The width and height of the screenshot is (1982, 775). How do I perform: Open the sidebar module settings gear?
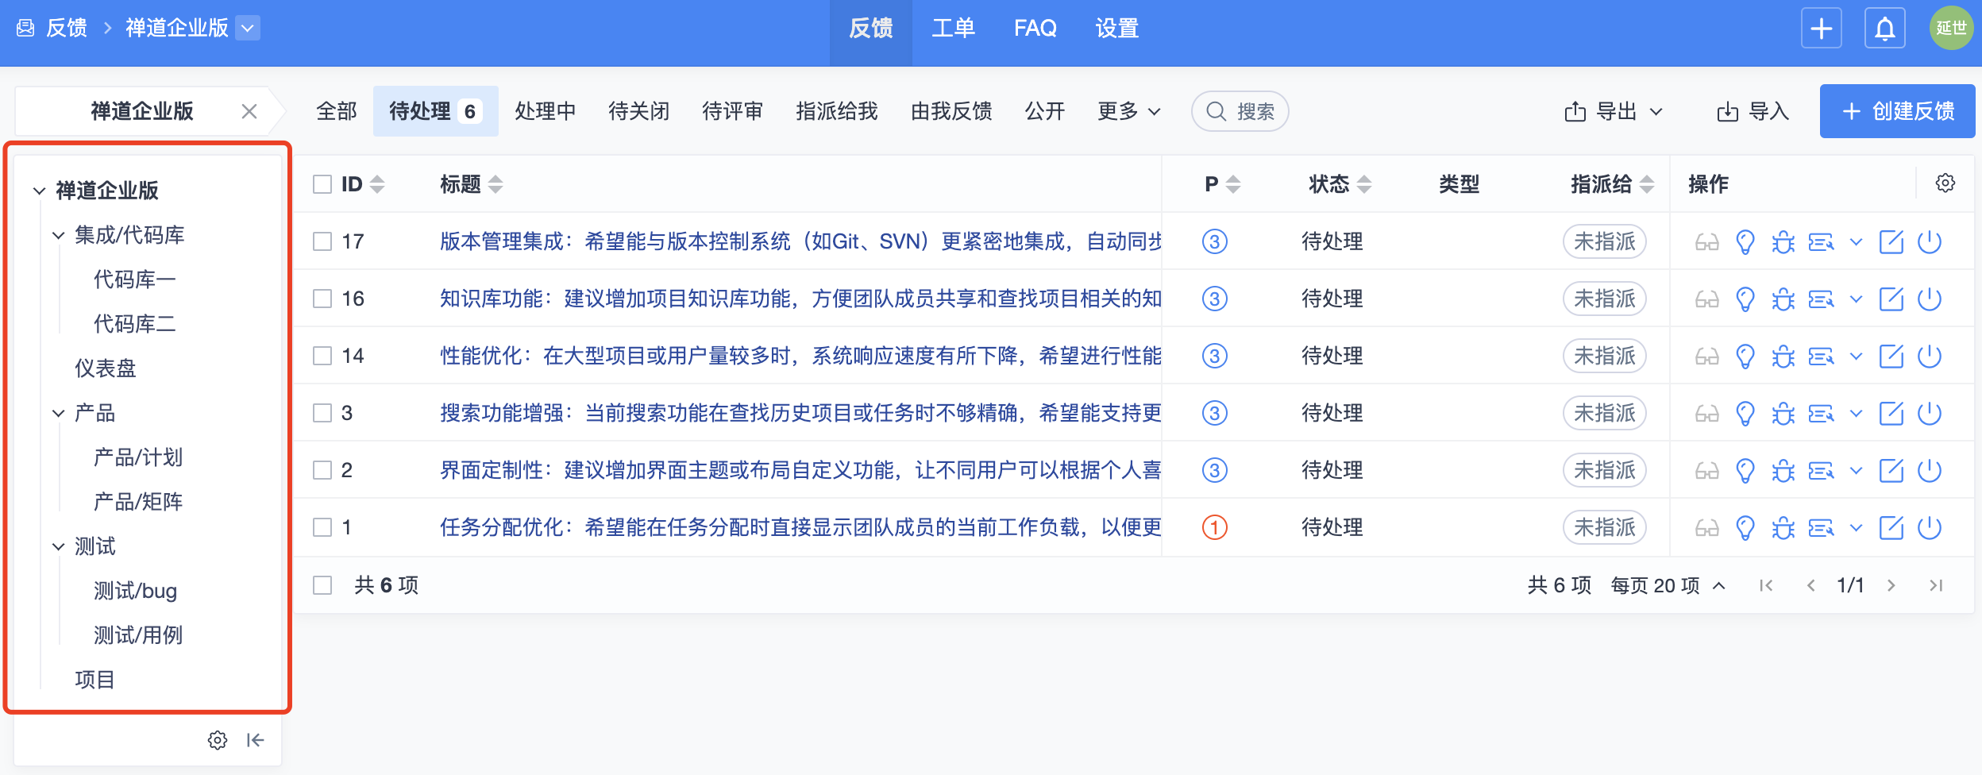click(x=217, y=740)
